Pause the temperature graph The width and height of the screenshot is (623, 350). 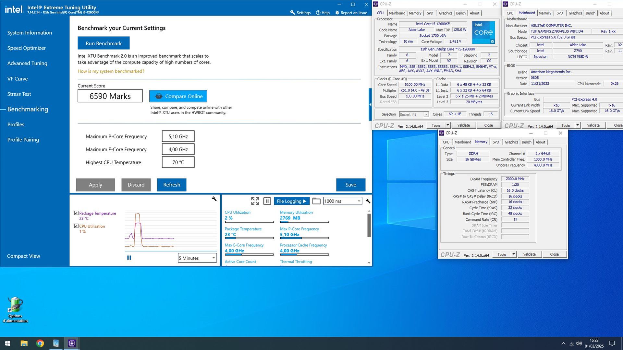tap(129, 258)
